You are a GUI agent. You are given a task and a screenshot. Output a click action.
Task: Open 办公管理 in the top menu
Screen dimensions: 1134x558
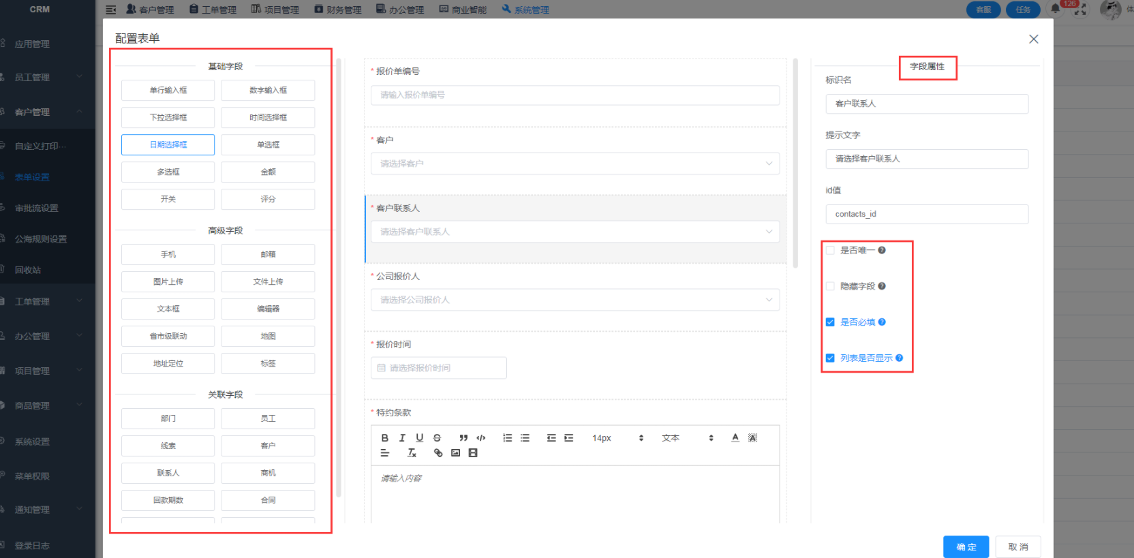tap(400, 10)
